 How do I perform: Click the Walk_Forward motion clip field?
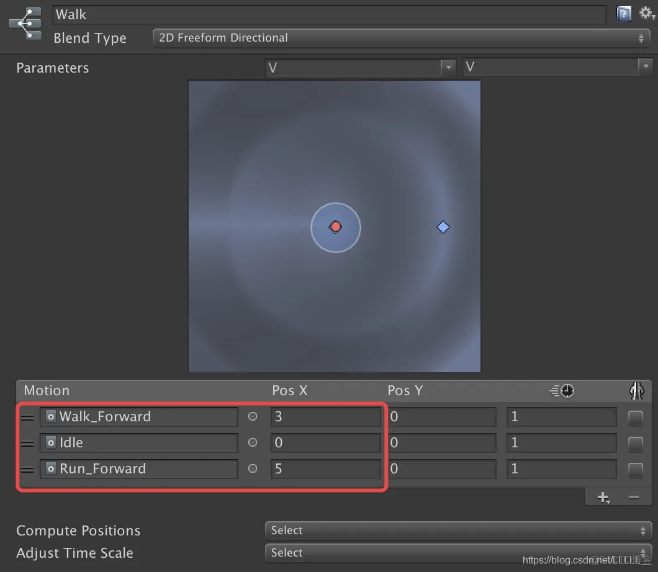click(x=139, y=417)
